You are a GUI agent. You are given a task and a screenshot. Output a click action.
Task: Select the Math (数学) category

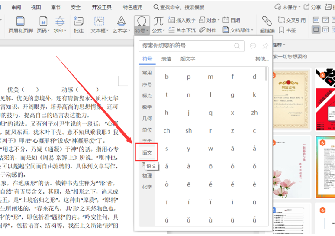(x=147, y=107)
